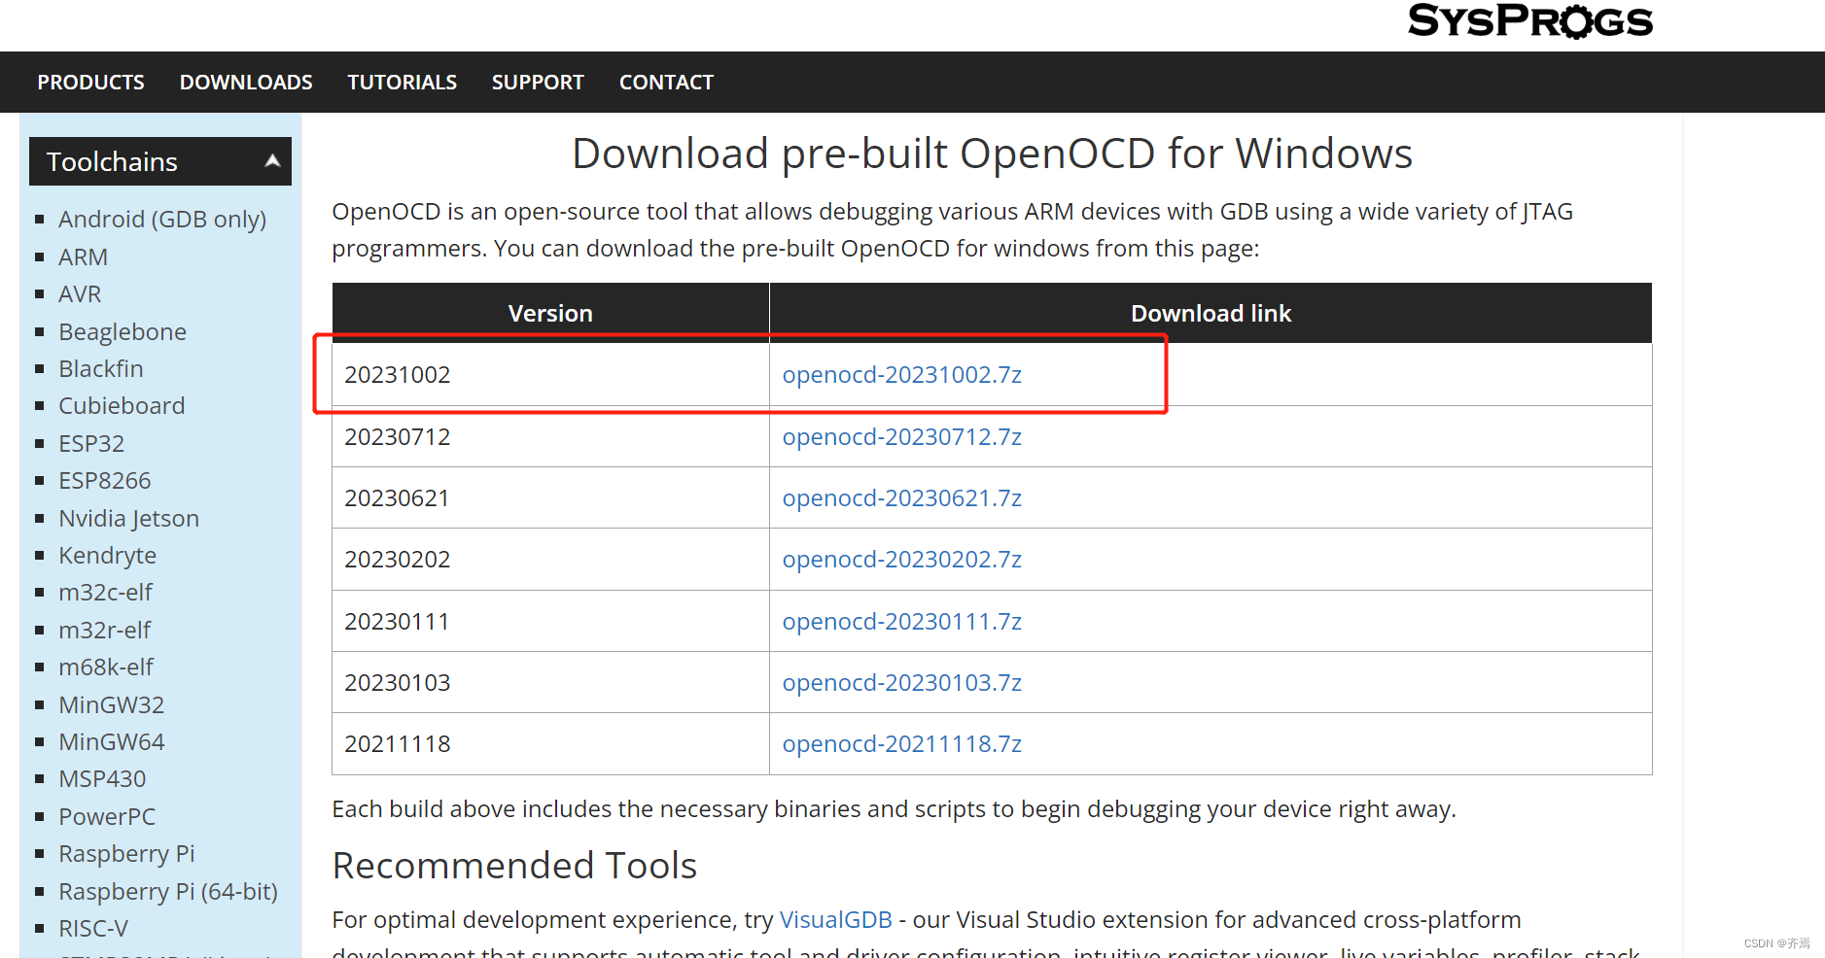This screenshot has height=958, width=1825.
Task: Open the Kendryte toolchain link
Action: click(x=108, y=556)
